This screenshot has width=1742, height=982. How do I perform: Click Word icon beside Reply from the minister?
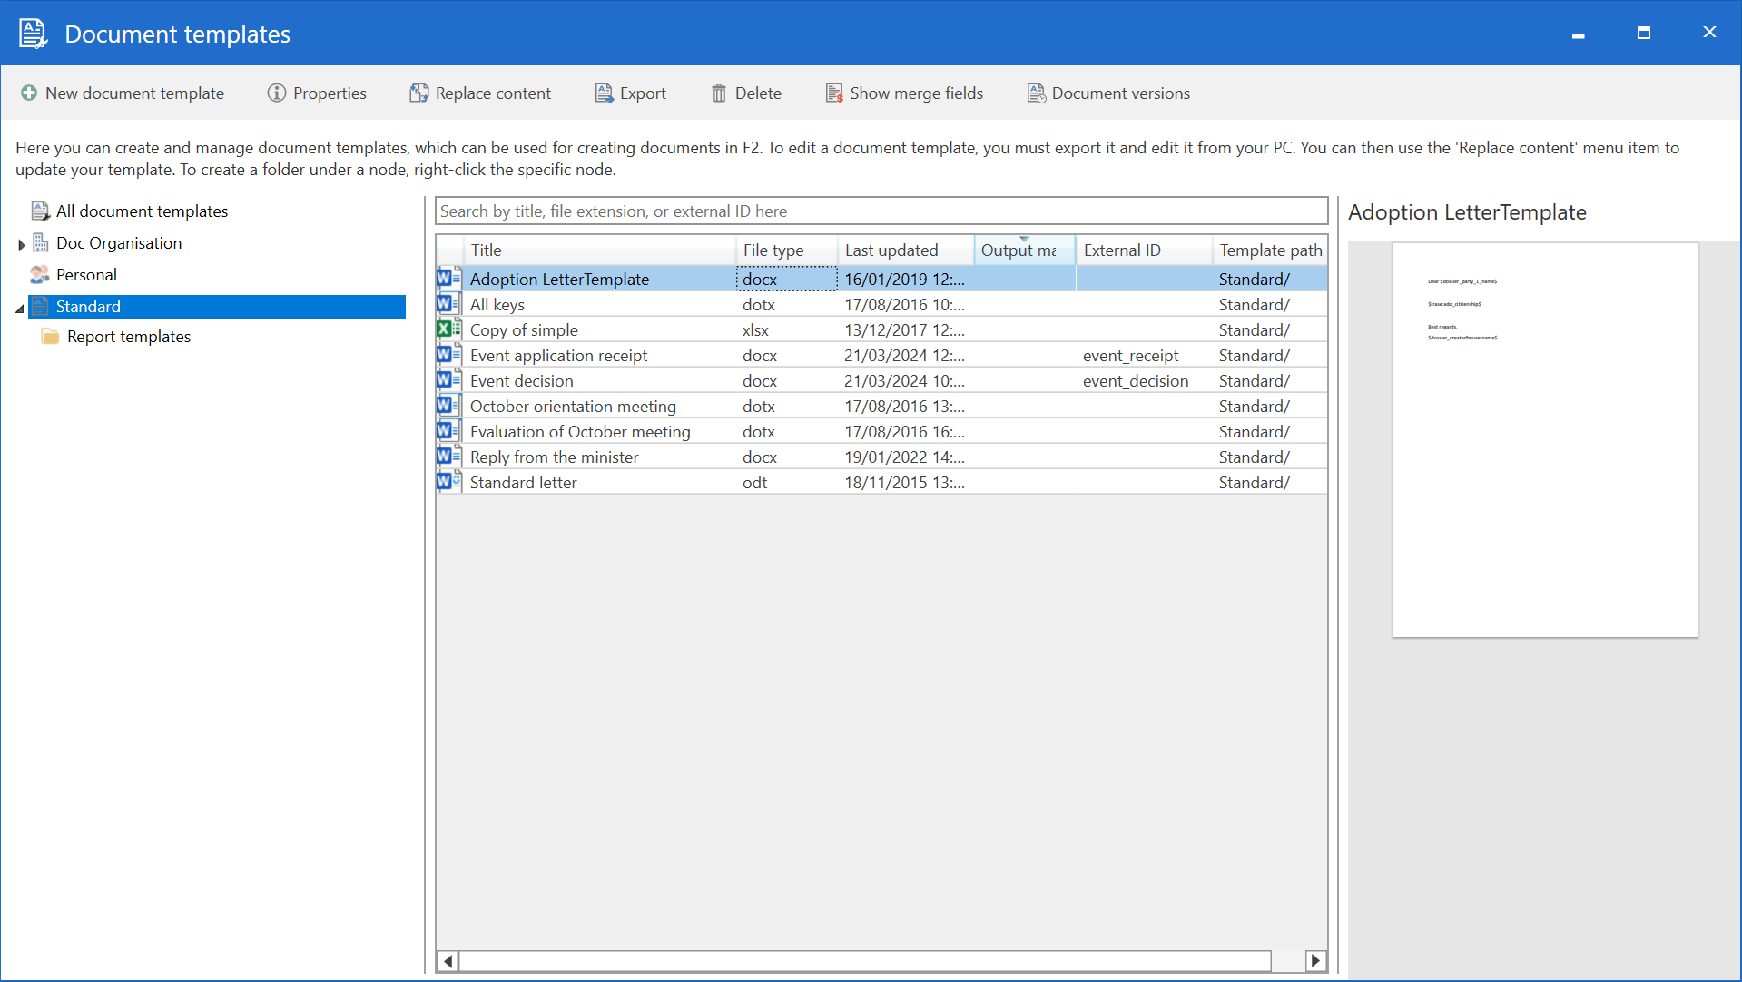(448, 457)
